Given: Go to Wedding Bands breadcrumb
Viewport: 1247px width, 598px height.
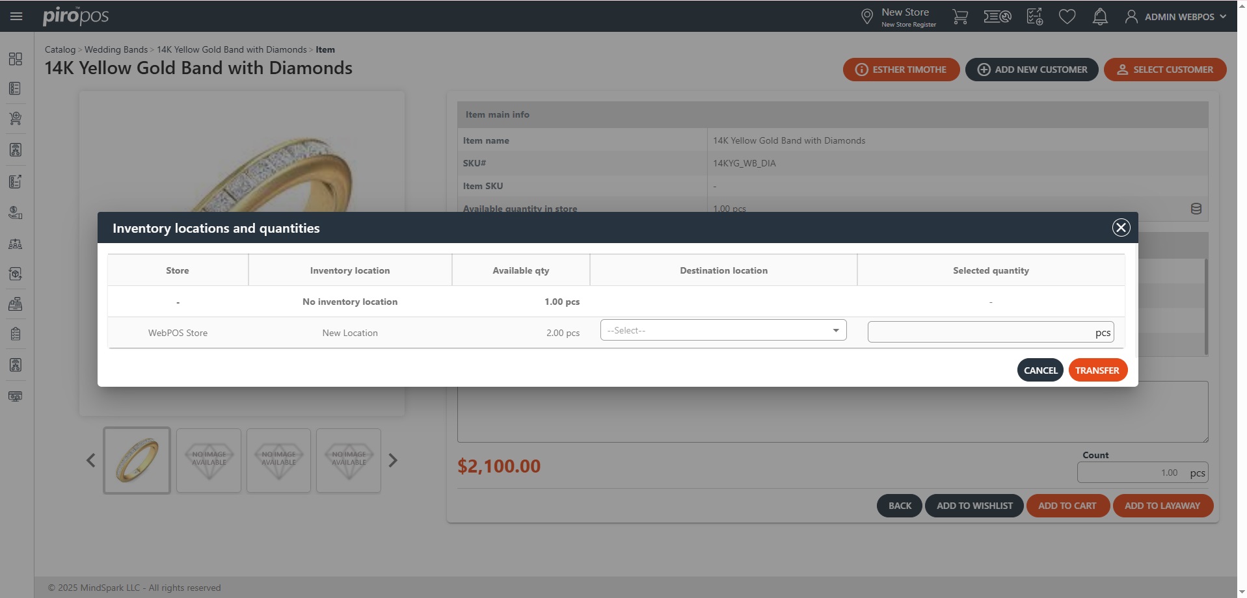Looking at the screenshot, I should 116,49.
